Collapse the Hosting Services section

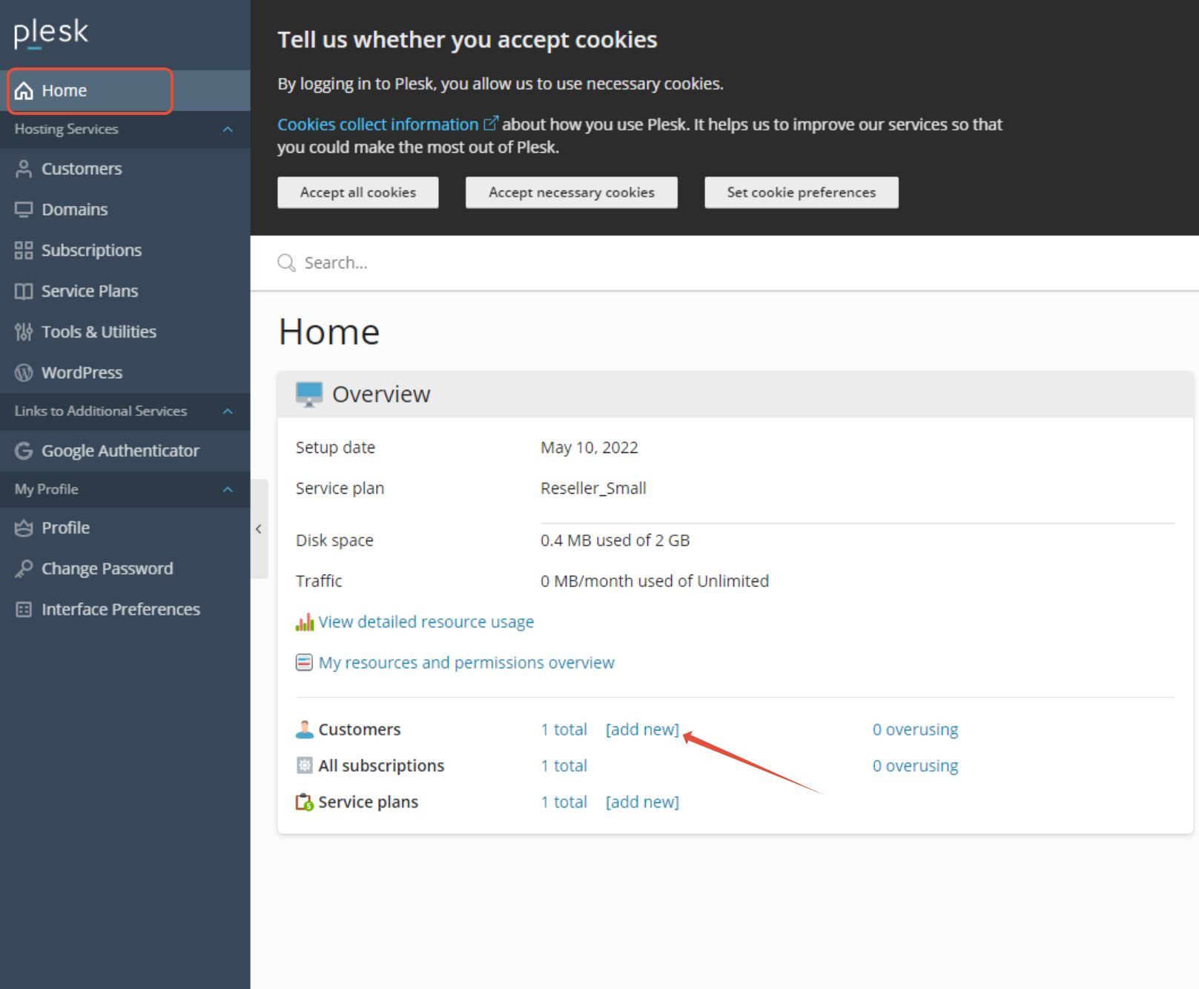[228, 129]
